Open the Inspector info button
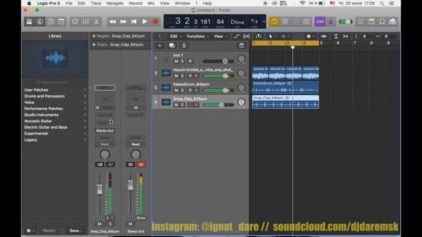Screen dimensions: 422x237 click(x=40, y=22)
